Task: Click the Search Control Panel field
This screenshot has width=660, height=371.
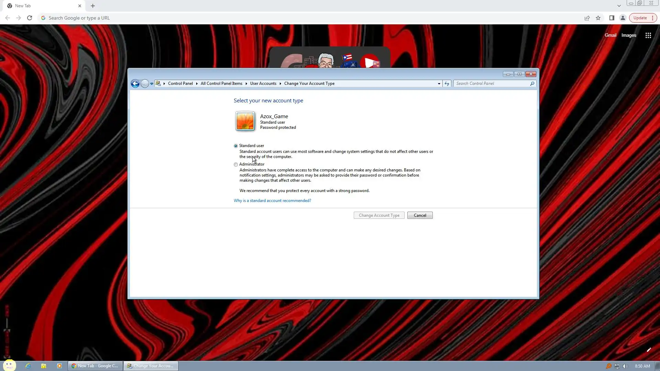Action: click(492, 83)
